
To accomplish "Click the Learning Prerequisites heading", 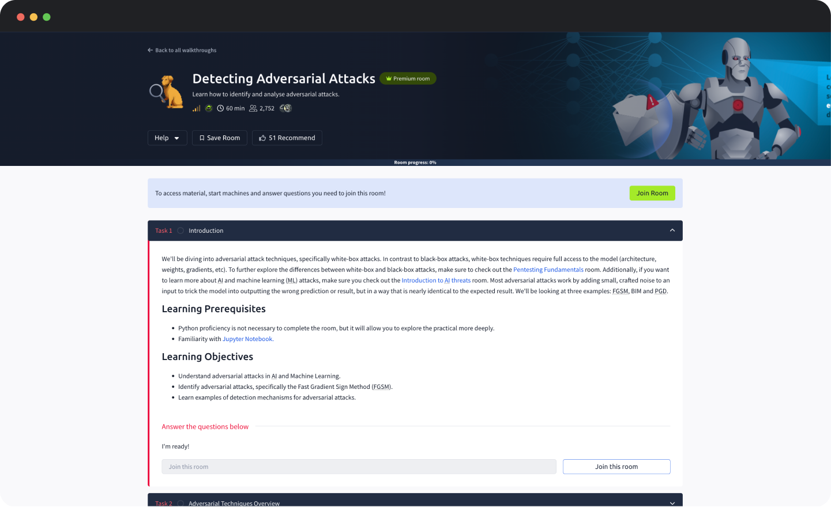I will [214, 309].
